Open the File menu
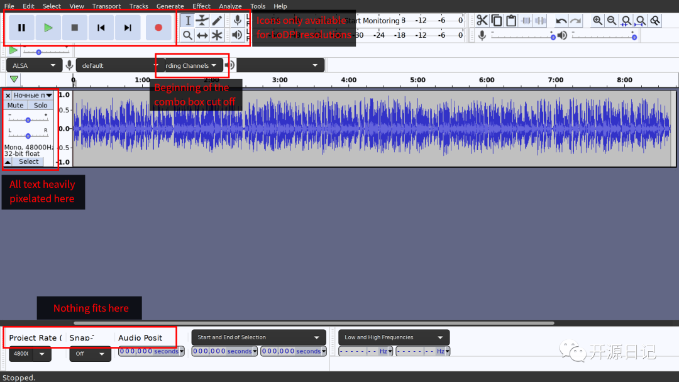Viewport: 679px width, 382px height. tap(9, 6)
